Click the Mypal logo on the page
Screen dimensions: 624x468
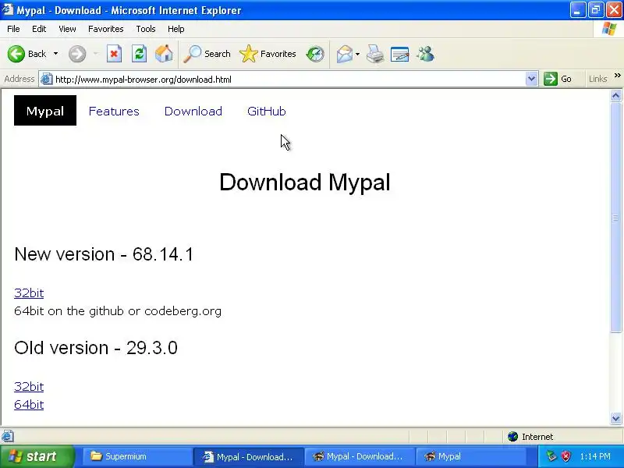tap(45, 110)
